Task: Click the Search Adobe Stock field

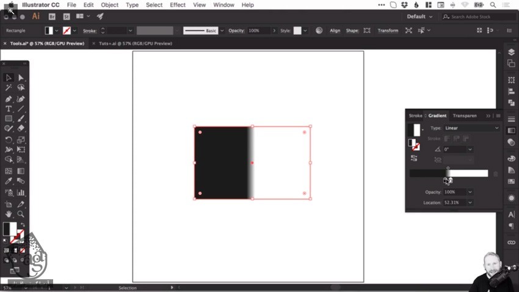Action: pyautogui.click(x=479, y=16)
